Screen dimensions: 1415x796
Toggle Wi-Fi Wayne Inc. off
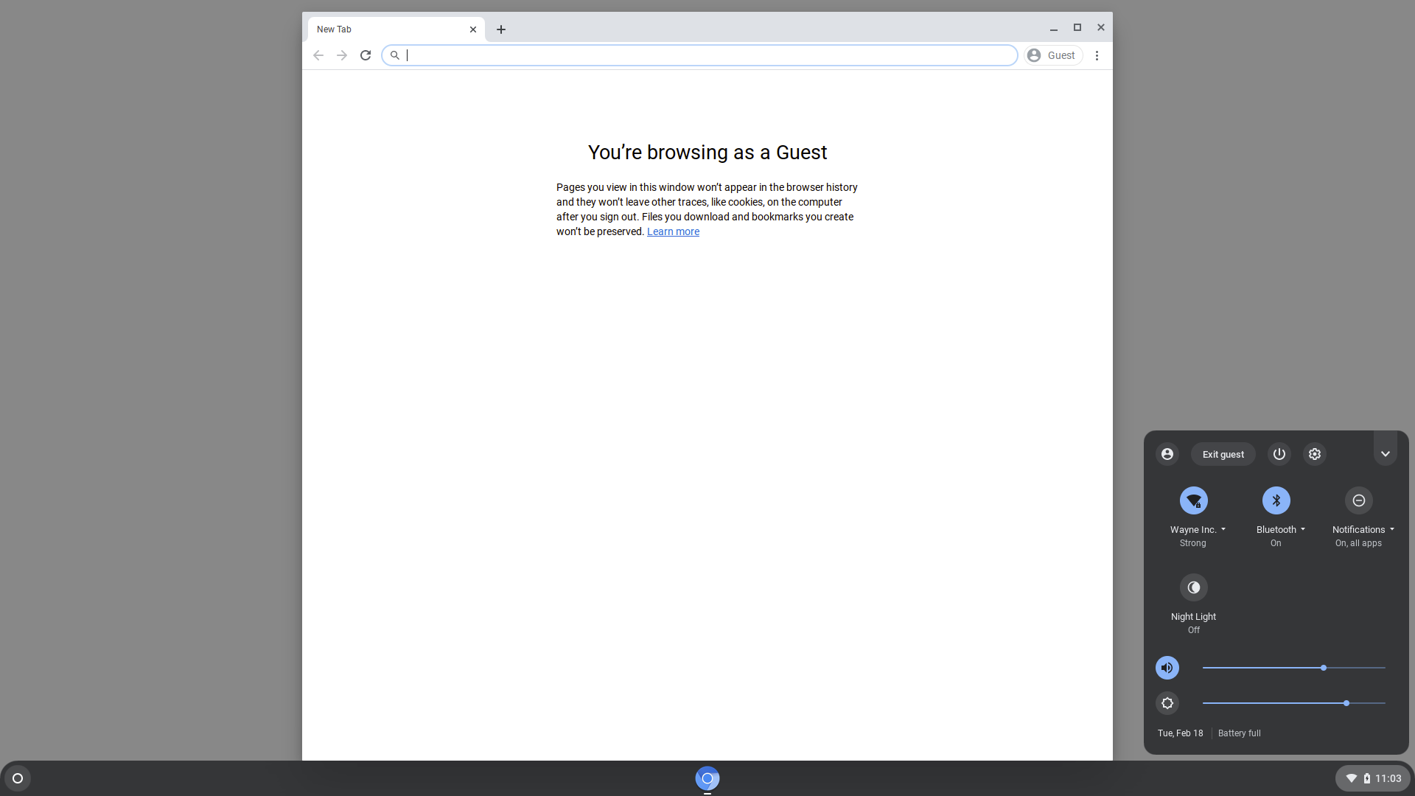(x=1193, y=500)
